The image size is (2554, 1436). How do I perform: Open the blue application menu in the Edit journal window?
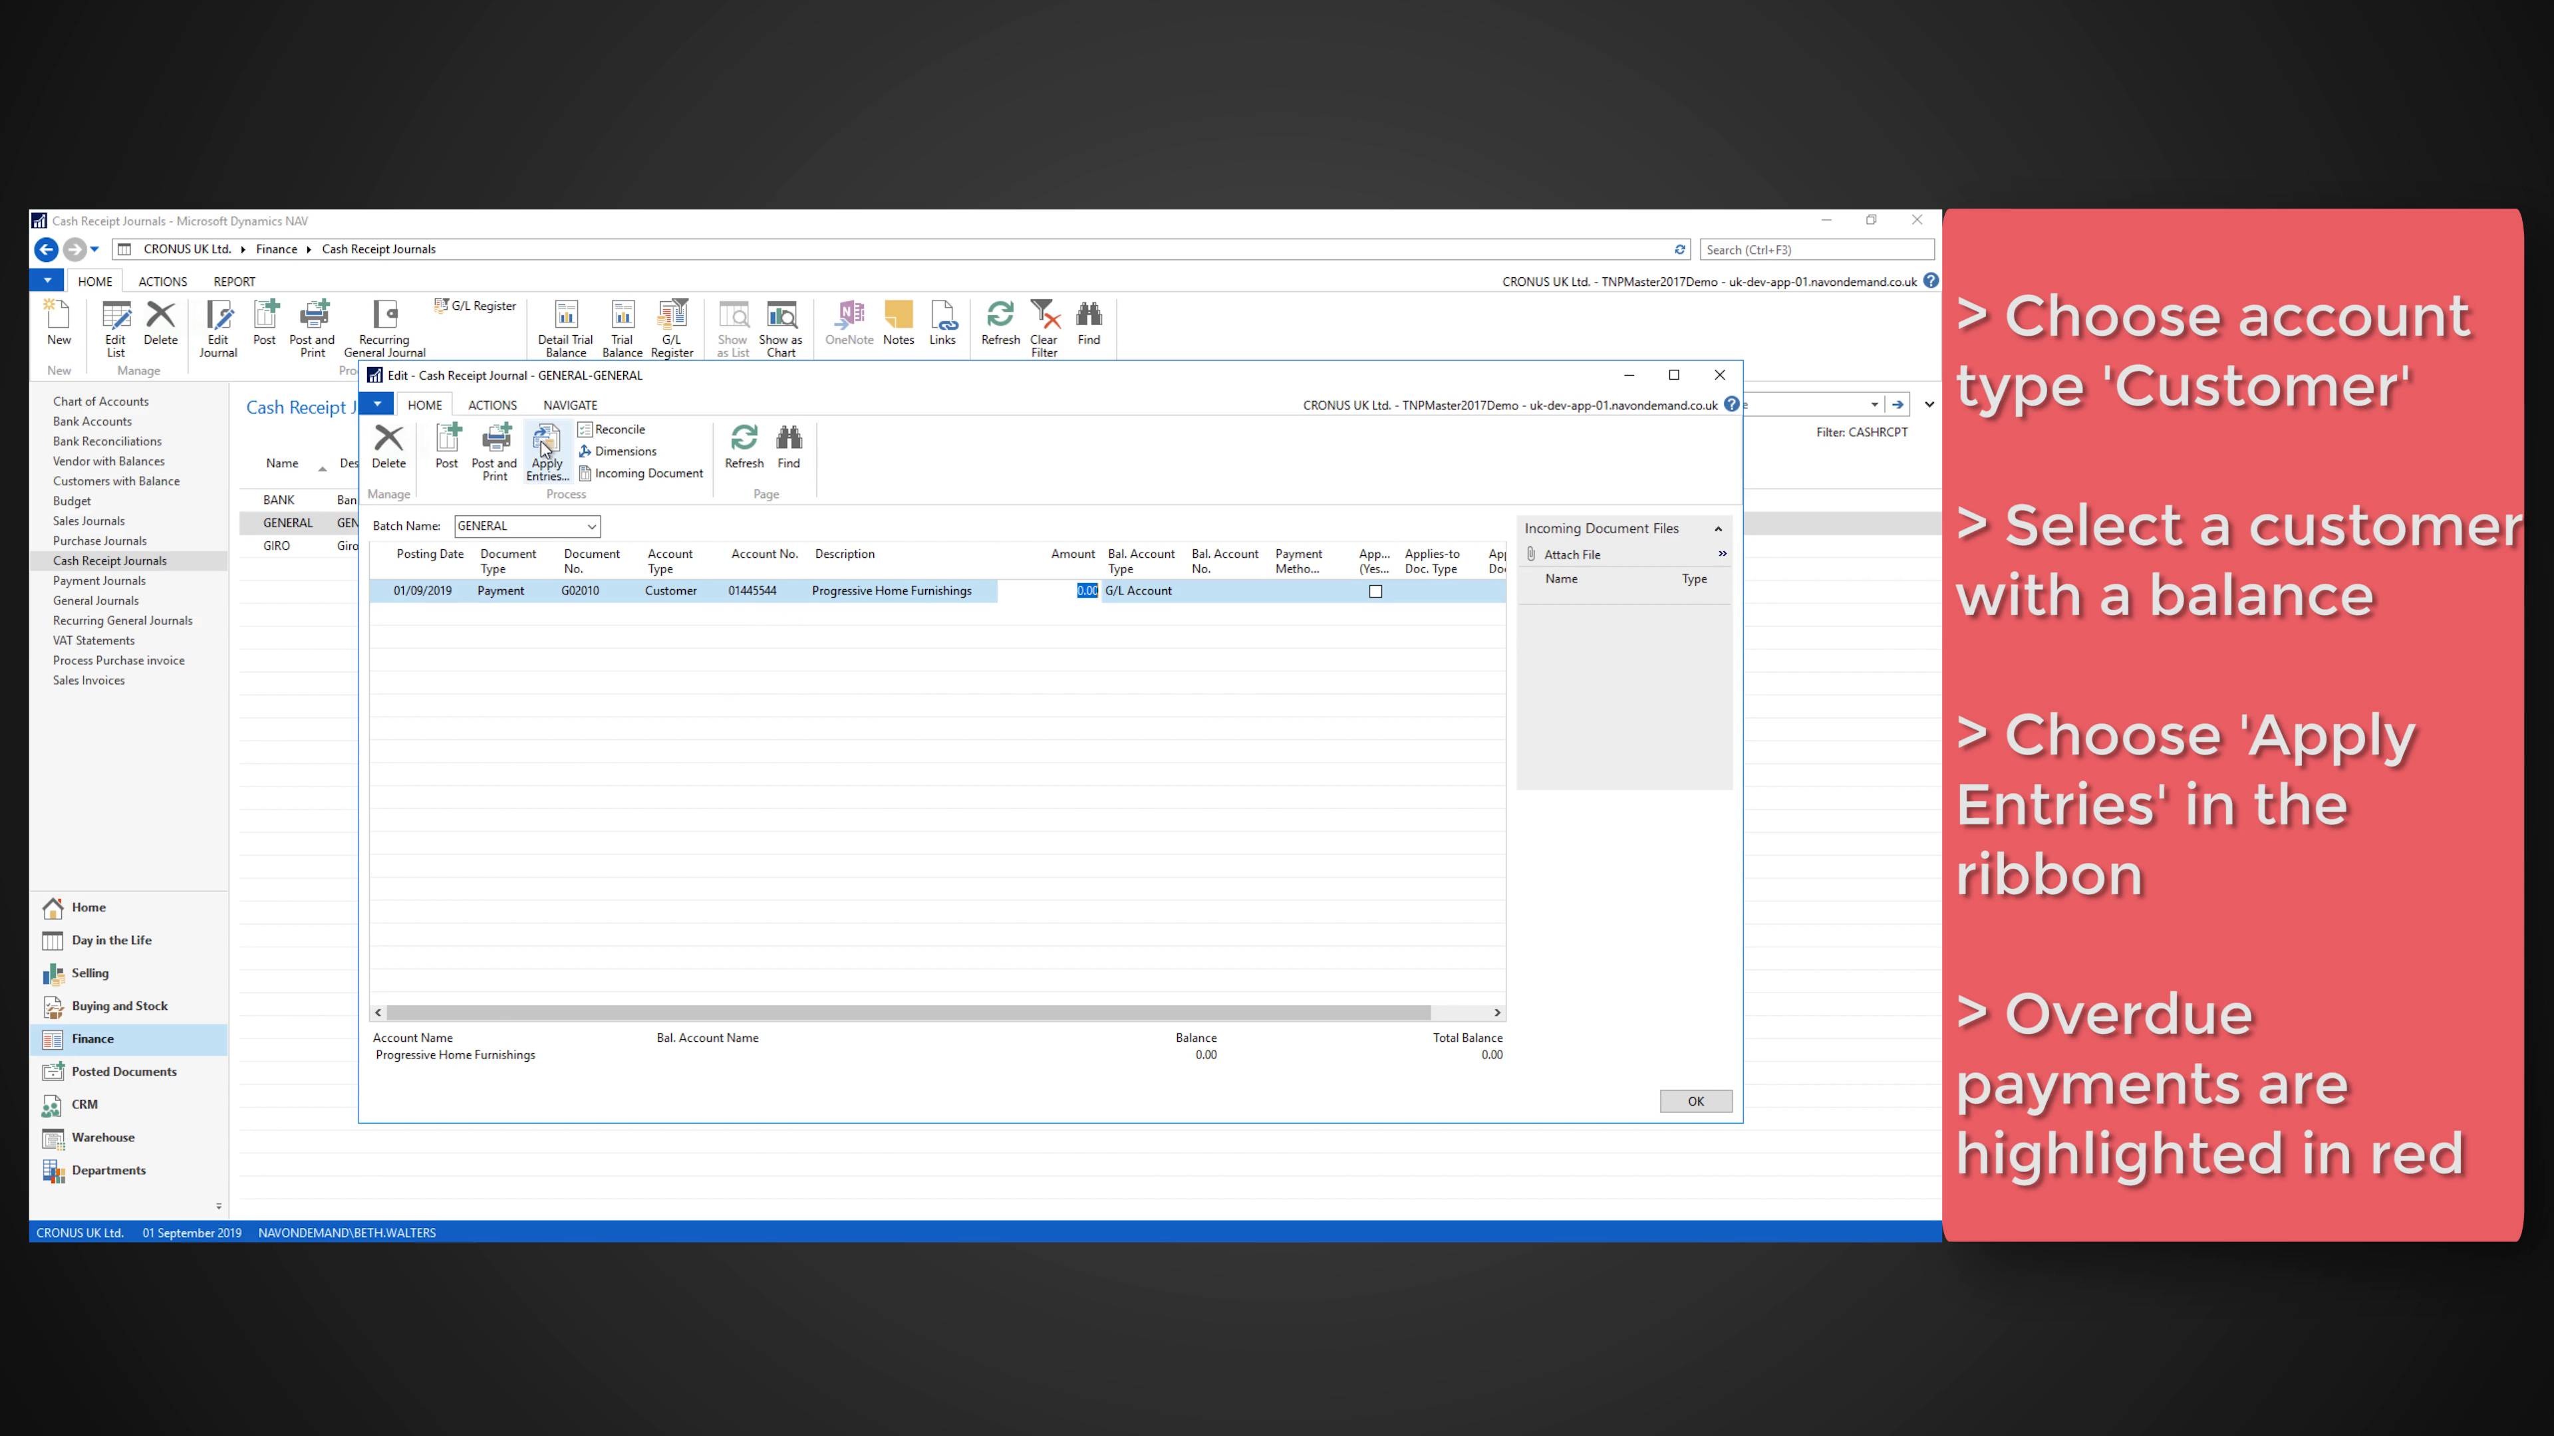point(376,404)
